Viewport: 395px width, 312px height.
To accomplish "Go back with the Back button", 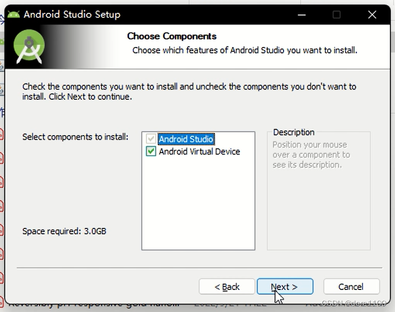I will (x=227, y=286).
